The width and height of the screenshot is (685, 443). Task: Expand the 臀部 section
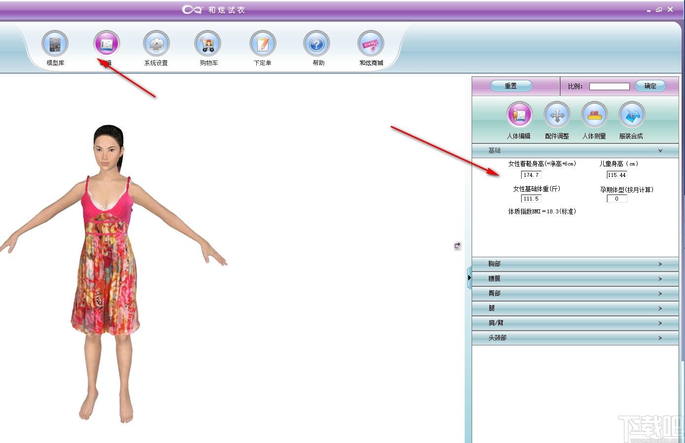coord(575,294)
